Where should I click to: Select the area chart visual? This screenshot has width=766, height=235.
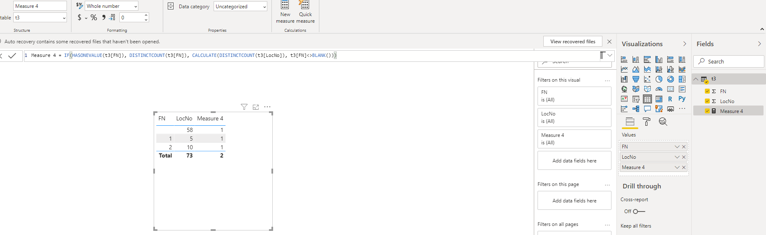[636, 69]
